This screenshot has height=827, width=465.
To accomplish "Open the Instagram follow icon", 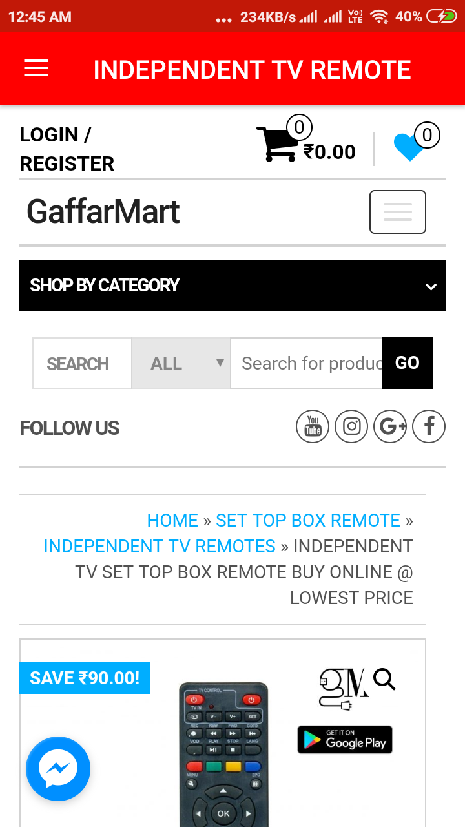I will click(351, 426).
